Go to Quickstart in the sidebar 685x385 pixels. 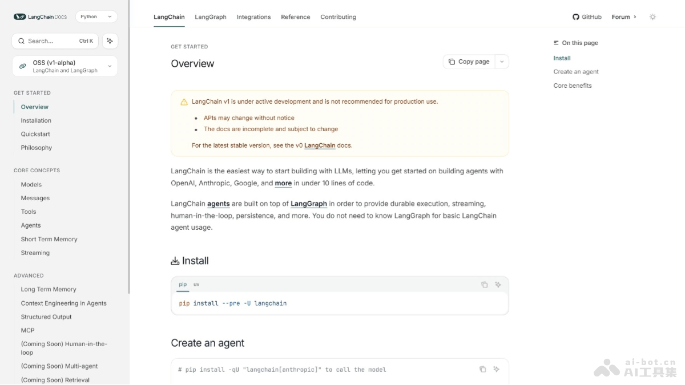coord(35,134)
